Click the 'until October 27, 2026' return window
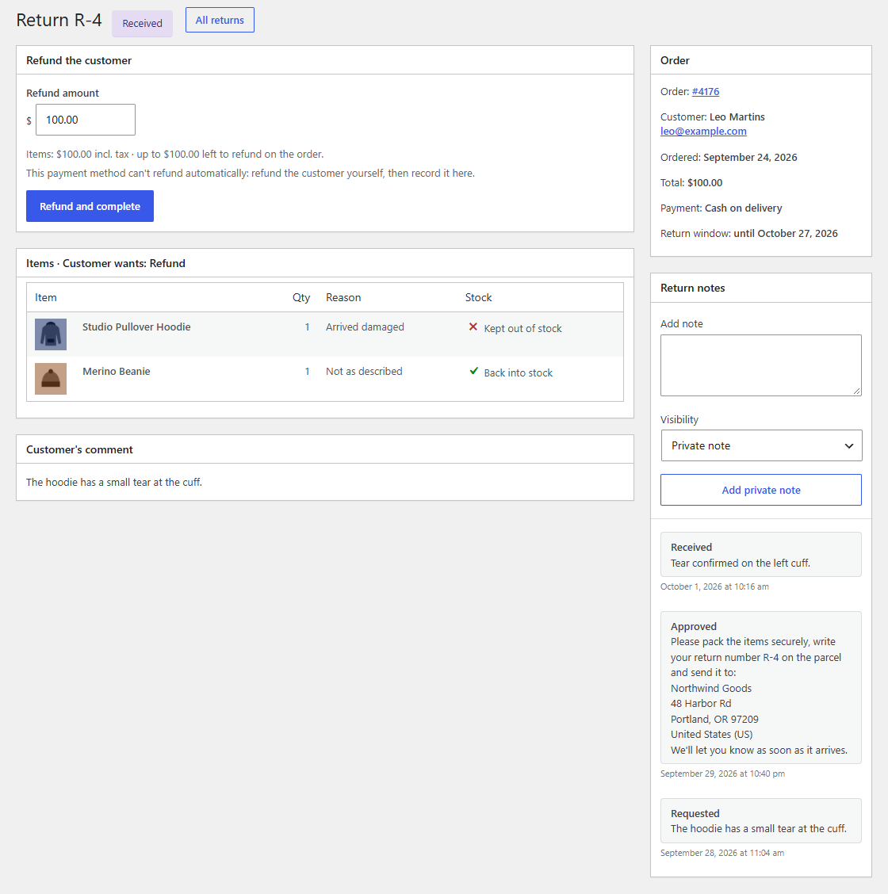The width and height of the screenshot is (888, 894). click(786, 233)
